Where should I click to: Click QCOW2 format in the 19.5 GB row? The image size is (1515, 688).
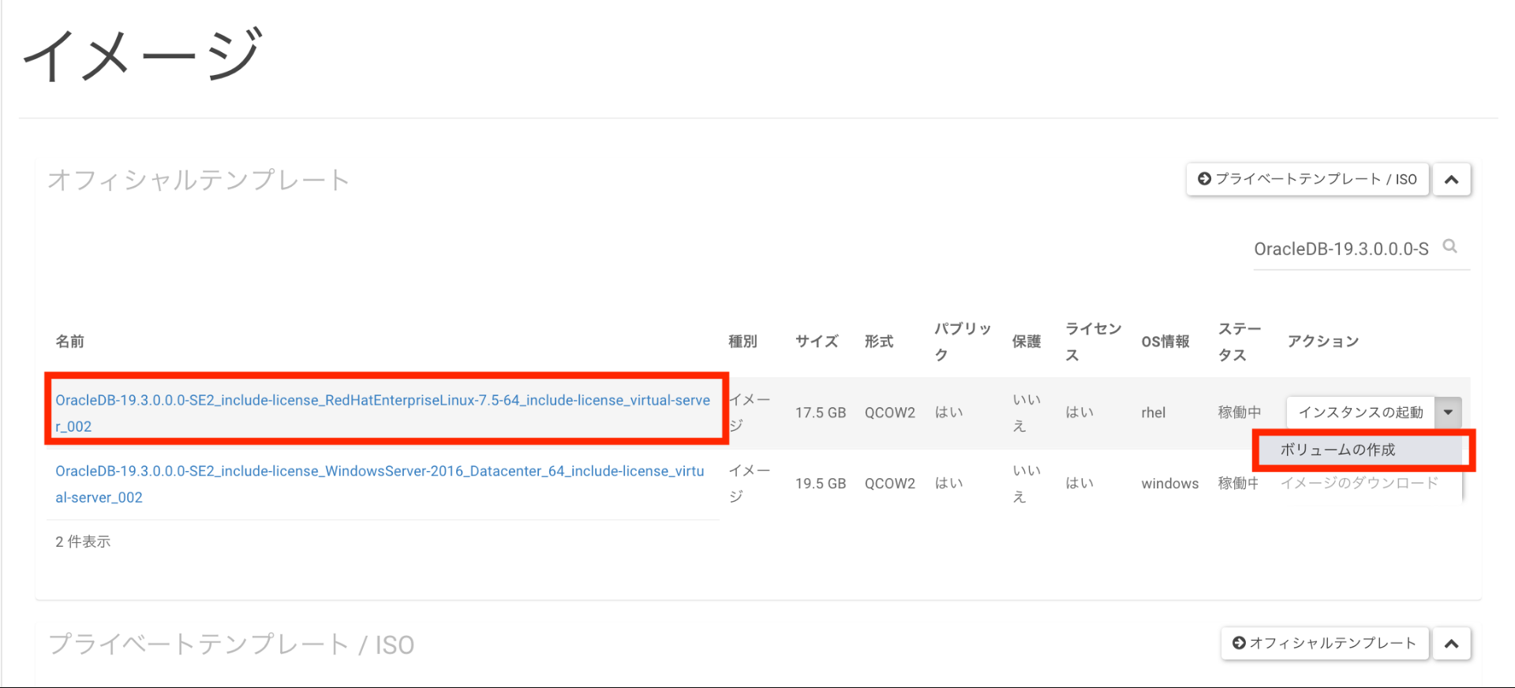tap(890, 484)
